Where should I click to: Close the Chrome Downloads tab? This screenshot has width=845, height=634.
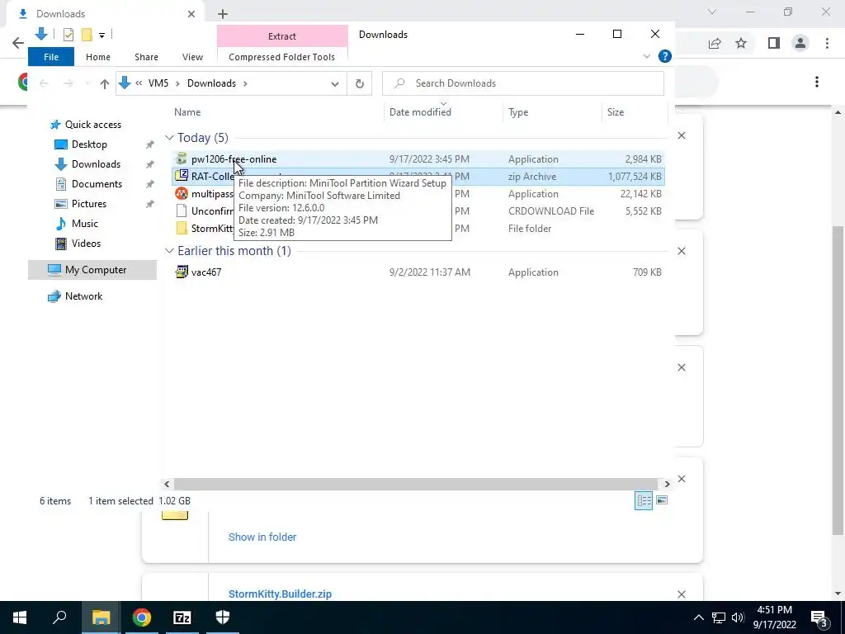[191, 14]
